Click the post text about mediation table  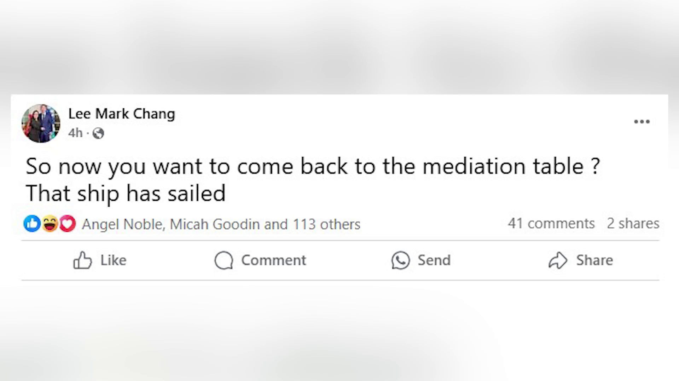[313, 180]
